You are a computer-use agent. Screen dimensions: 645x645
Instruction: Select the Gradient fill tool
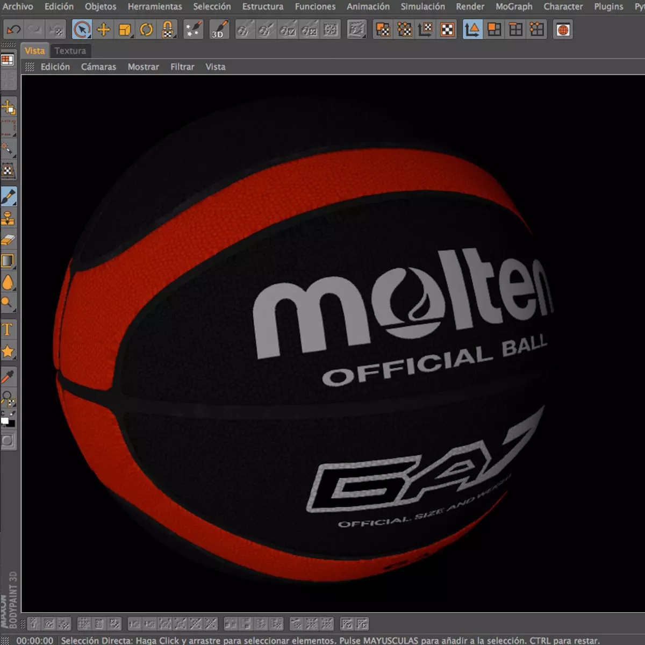point(8,261)
